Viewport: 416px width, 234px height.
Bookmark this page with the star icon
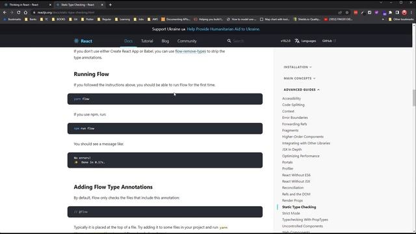pyautogui.click(x=346, y=12)
